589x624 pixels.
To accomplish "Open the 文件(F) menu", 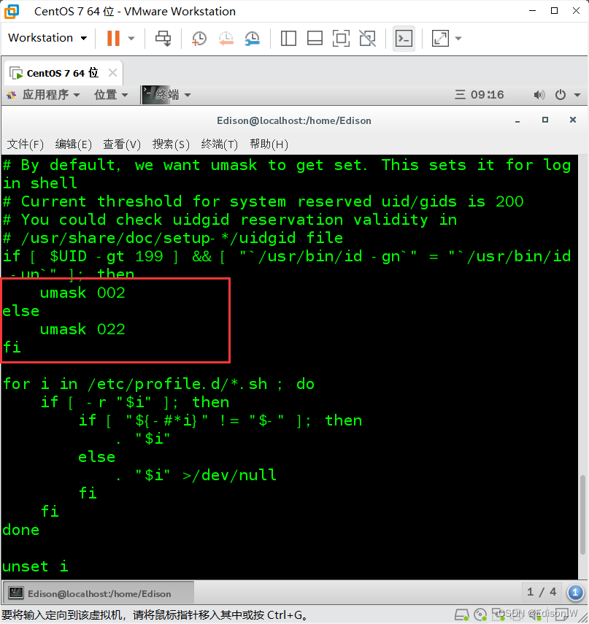I will (x=25, y=144).
